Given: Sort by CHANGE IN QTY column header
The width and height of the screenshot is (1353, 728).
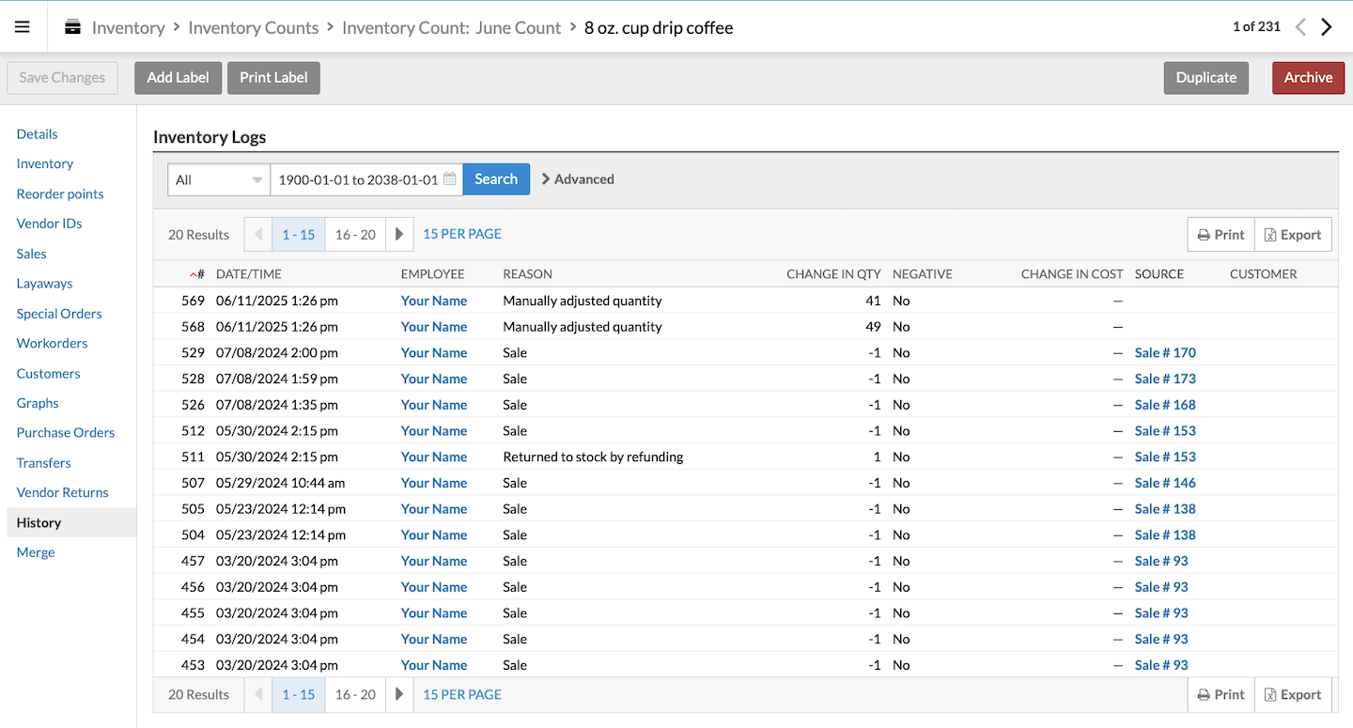Looking at the screenshot, I should [x=833, y=274].
